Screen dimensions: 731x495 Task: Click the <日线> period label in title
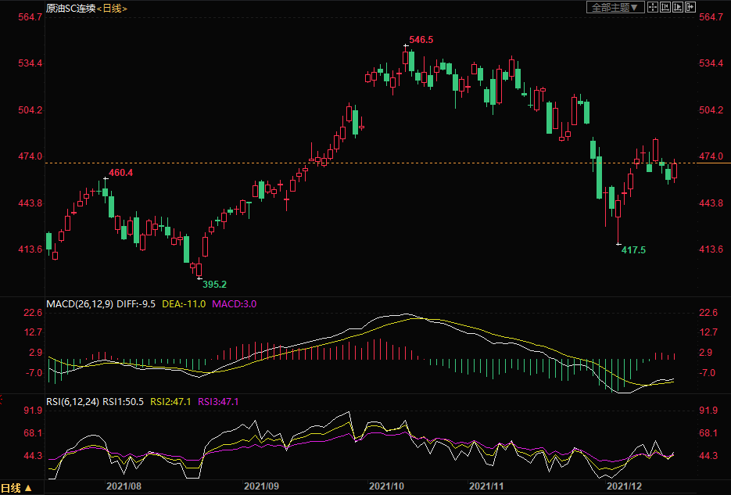(112, 8)
